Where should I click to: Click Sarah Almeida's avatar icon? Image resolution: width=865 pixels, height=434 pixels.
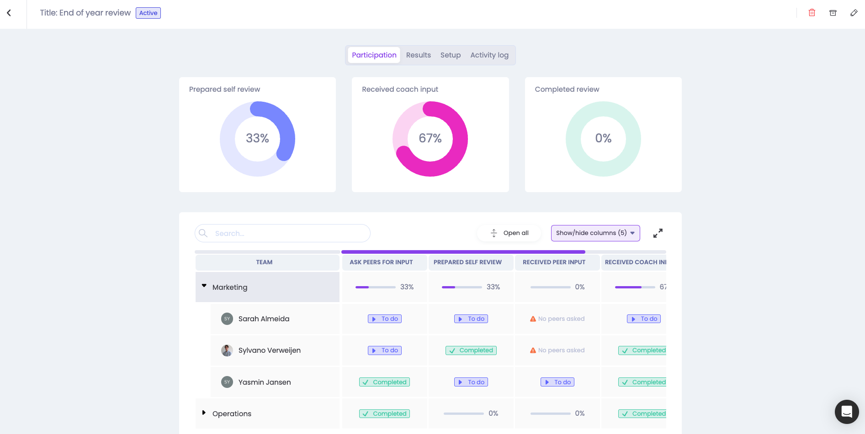click(227, 319)
